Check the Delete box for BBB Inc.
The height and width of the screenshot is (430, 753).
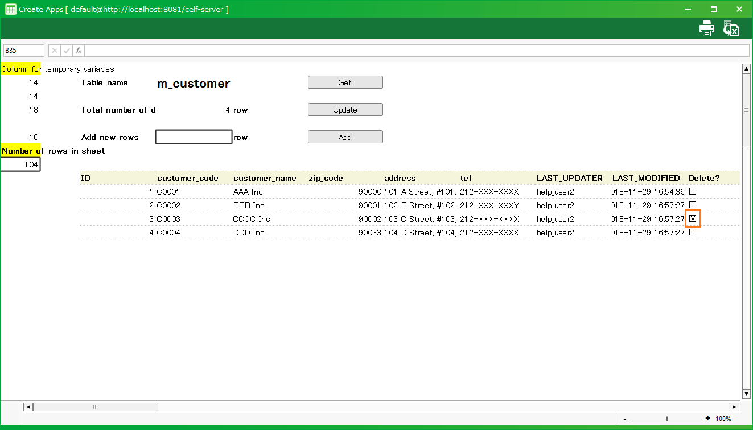693,205
